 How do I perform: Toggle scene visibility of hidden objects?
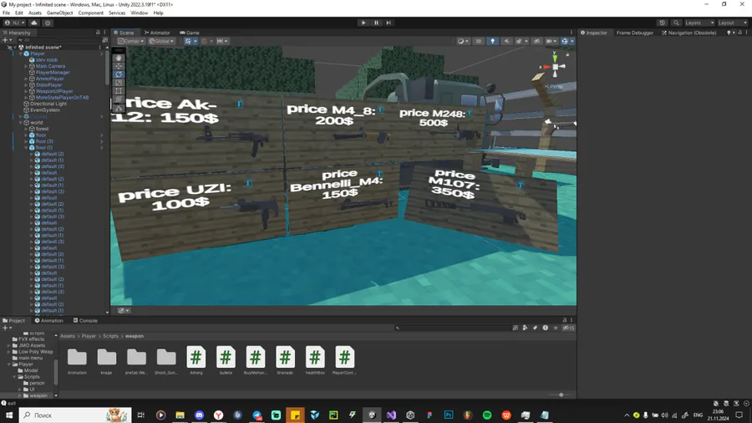click(536, 41)
